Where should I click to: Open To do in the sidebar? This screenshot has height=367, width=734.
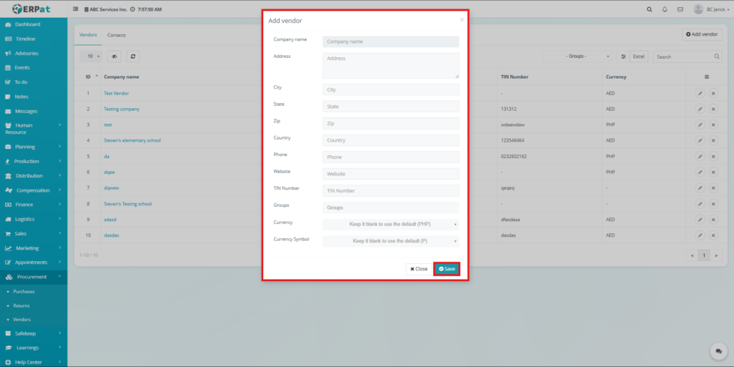[33, 82]
